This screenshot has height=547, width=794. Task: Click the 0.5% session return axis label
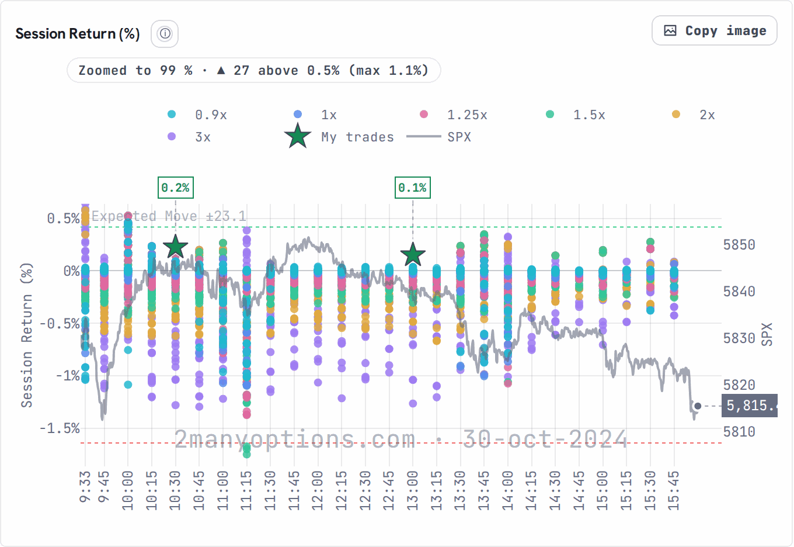click(63, 219)
